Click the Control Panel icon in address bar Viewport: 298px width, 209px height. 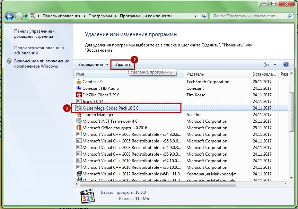33,16
